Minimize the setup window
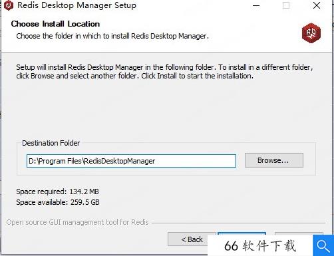 pos(256,5)
